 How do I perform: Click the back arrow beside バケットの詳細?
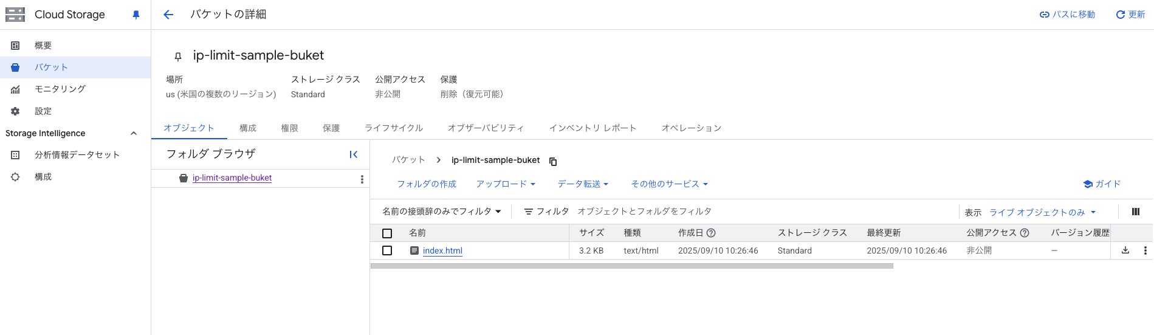coord(168,15)
